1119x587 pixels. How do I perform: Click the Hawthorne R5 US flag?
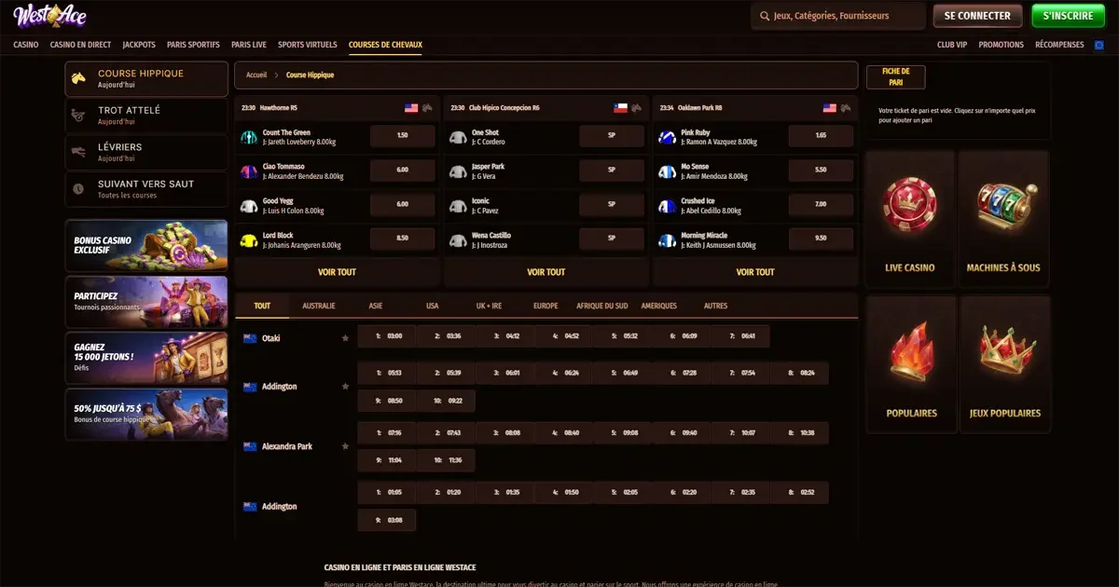pyautogui.click(x=411, y=108)
